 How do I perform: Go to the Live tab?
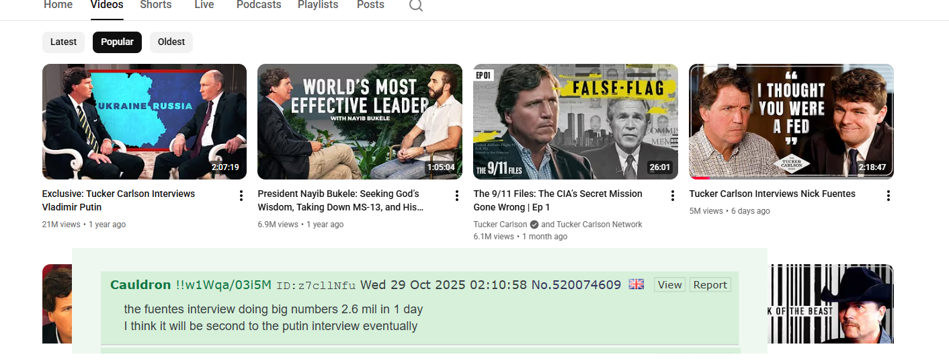click(204, 5)
